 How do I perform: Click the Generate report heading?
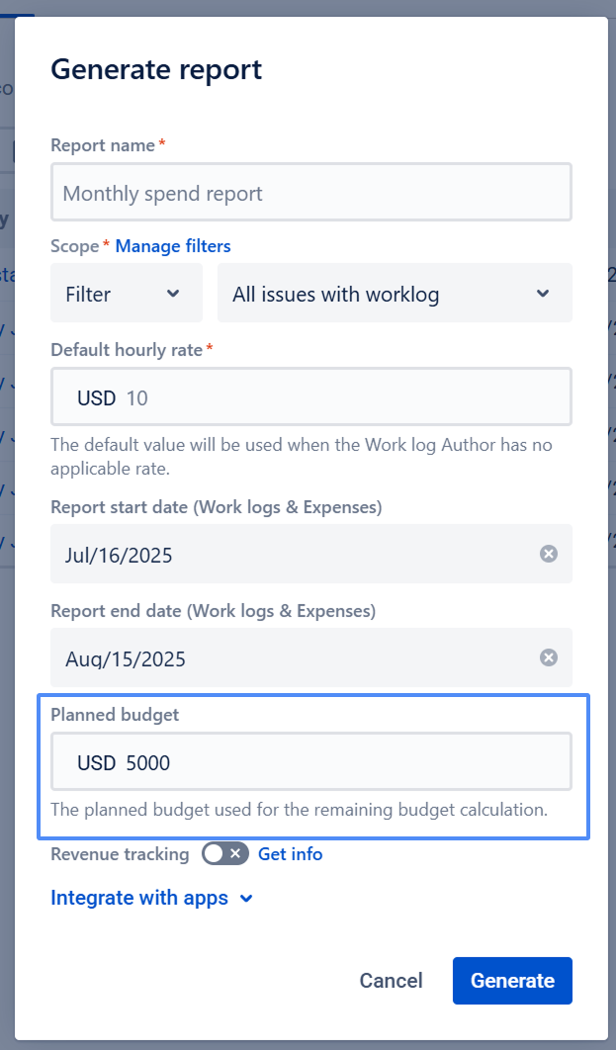pyautogui.click(x=156, y=69)
